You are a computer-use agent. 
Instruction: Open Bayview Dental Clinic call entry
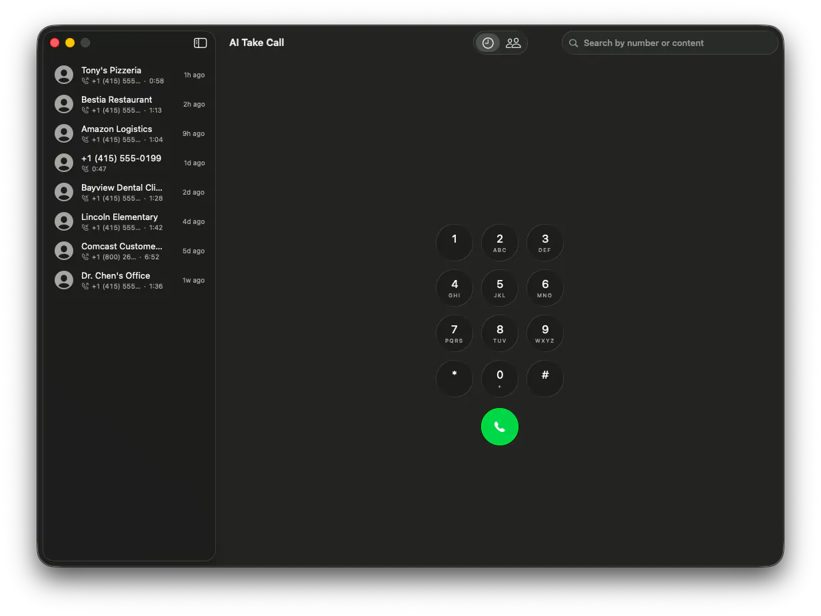[129, 192]
